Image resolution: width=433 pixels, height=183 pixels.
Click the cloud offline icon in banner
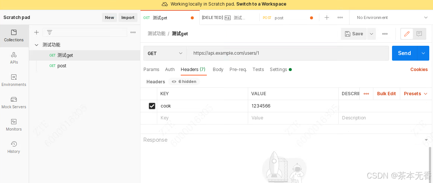[x=165, y=4]
